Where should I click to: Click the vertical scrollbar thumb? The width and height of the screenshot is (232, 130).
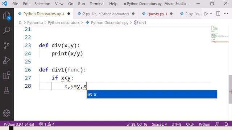(x=230, y=89)
